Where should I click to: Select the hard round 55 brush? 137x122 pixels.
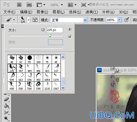(30, 59)
